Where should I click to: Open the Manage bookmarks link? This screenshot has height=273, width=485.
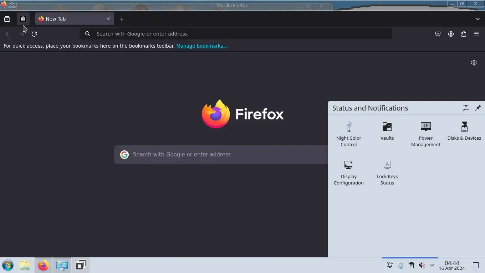click(202, 46)
